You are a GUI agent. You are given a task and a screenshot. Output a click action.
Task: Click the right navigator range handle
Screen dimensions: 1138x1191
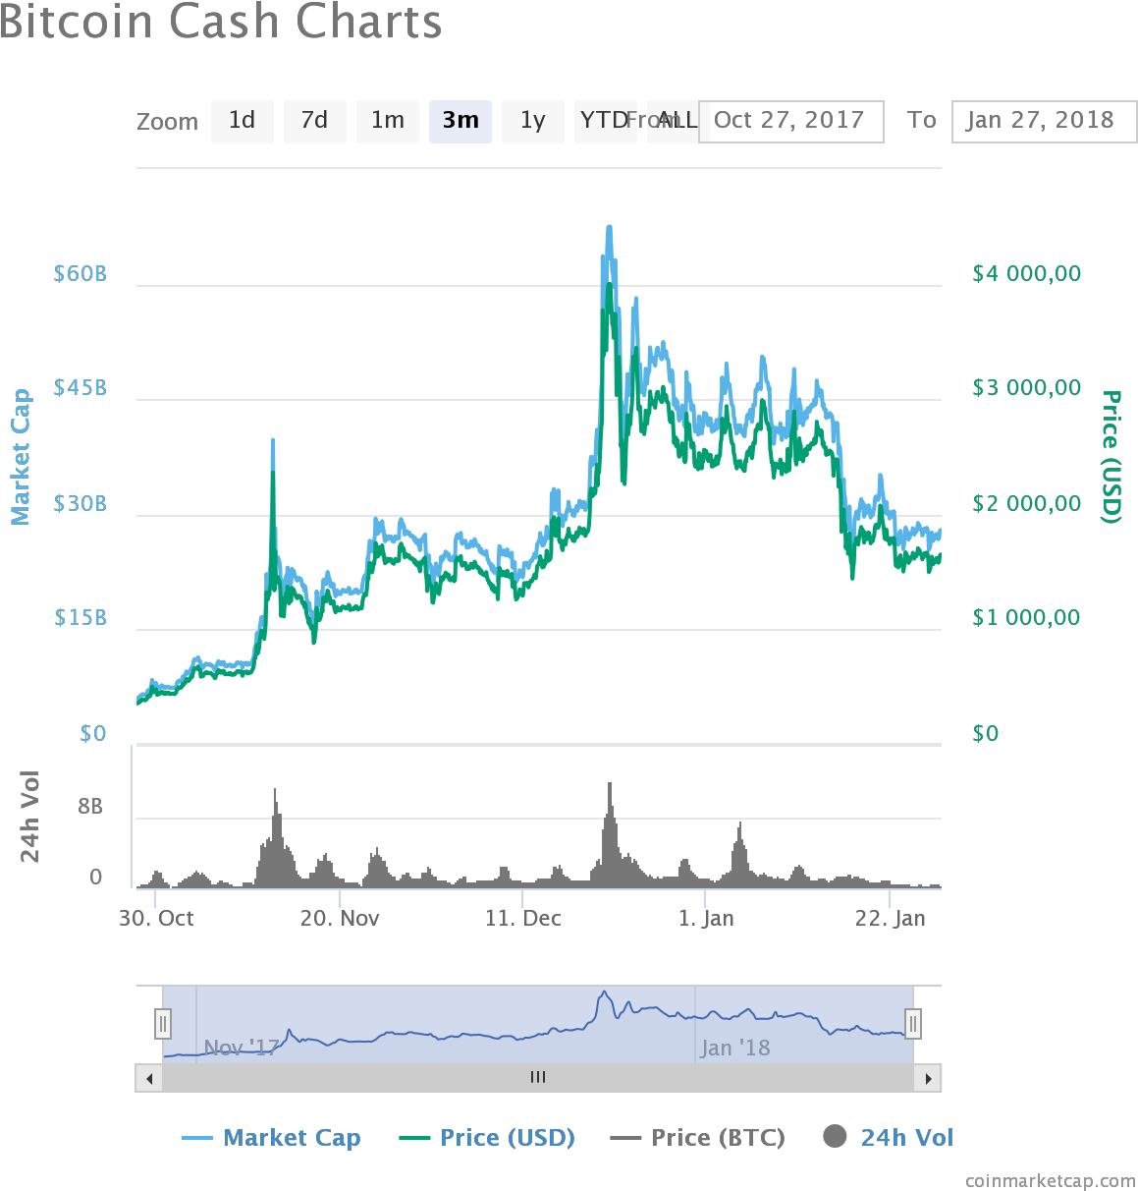pyautogui.click(x=912, y=1023)
